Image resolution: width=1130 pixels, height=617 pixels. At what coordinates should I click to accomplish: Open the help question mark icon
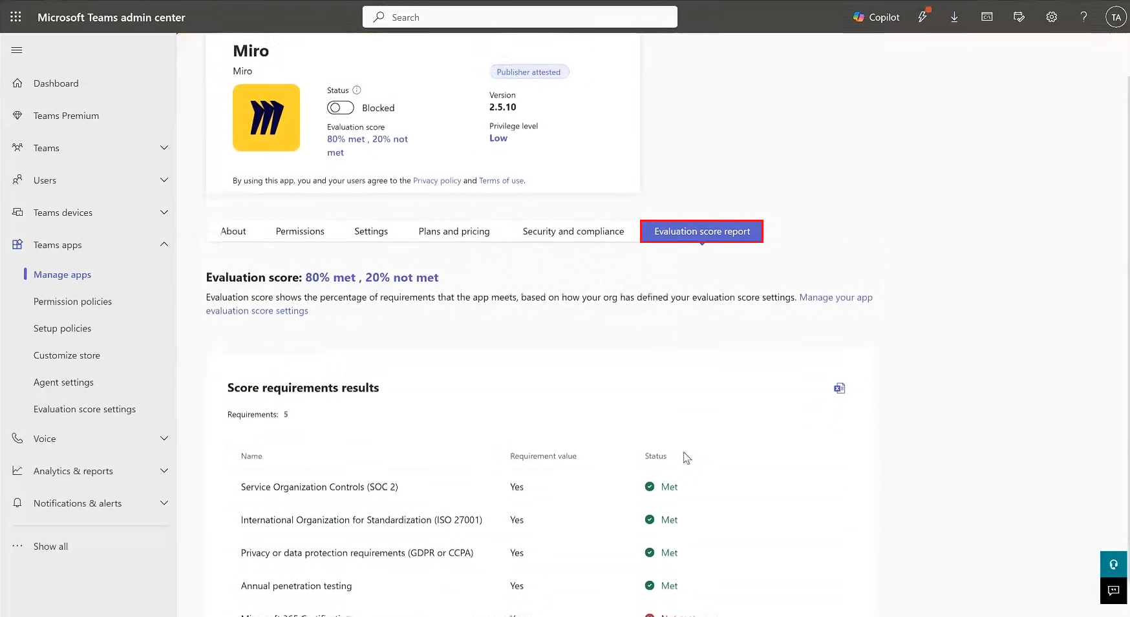click(x=1084, y=17)
